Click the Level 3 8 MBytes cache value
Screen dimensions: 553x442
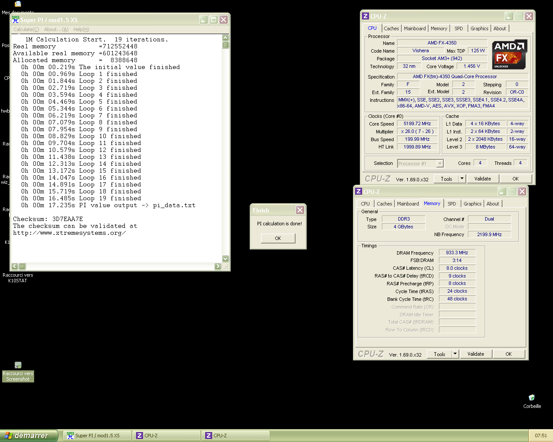pos(486,147)
